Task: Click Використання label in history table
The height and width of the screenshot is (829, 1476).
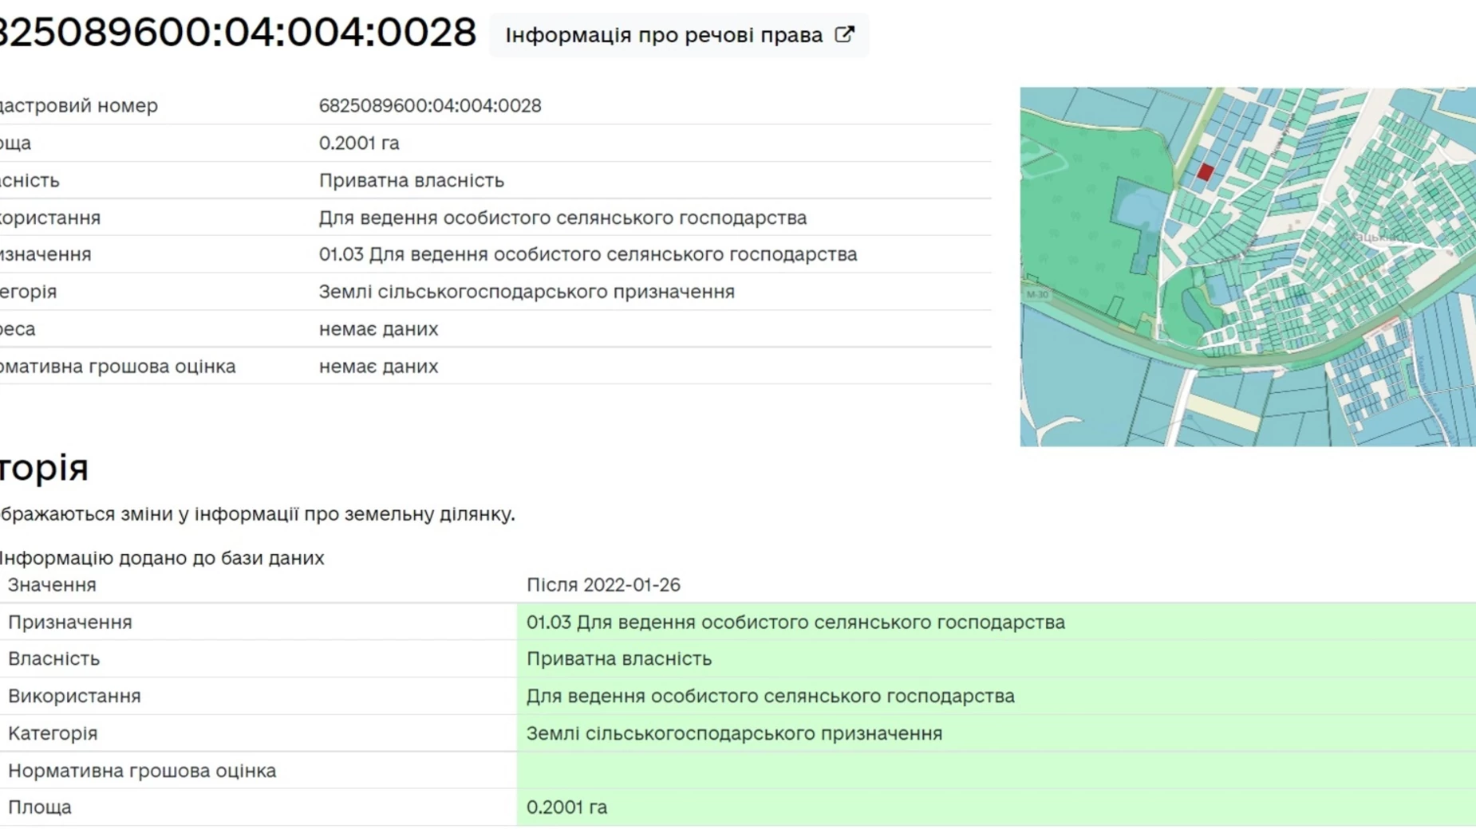Action: click(74, 697)
